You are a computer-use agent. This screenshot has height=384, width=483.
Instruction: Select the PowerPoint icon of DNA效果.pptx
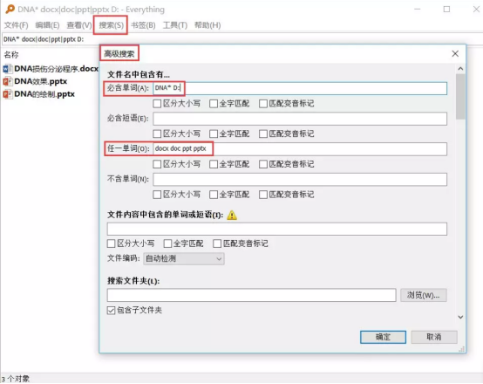pyautogui.click(x=8, y=81)
